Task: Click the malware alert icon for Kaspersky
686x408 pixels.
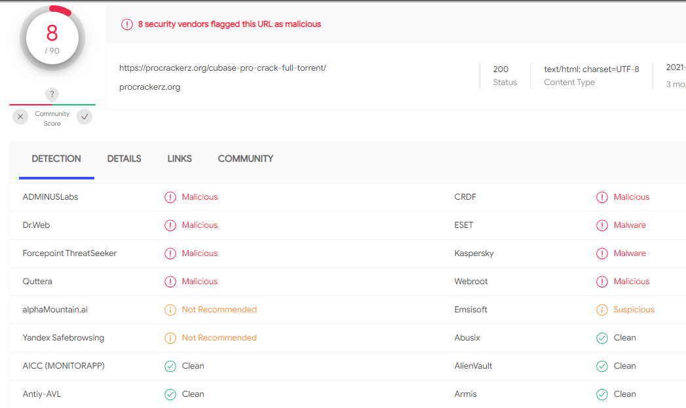Action: pyautogui.click(x=602, y=253)
